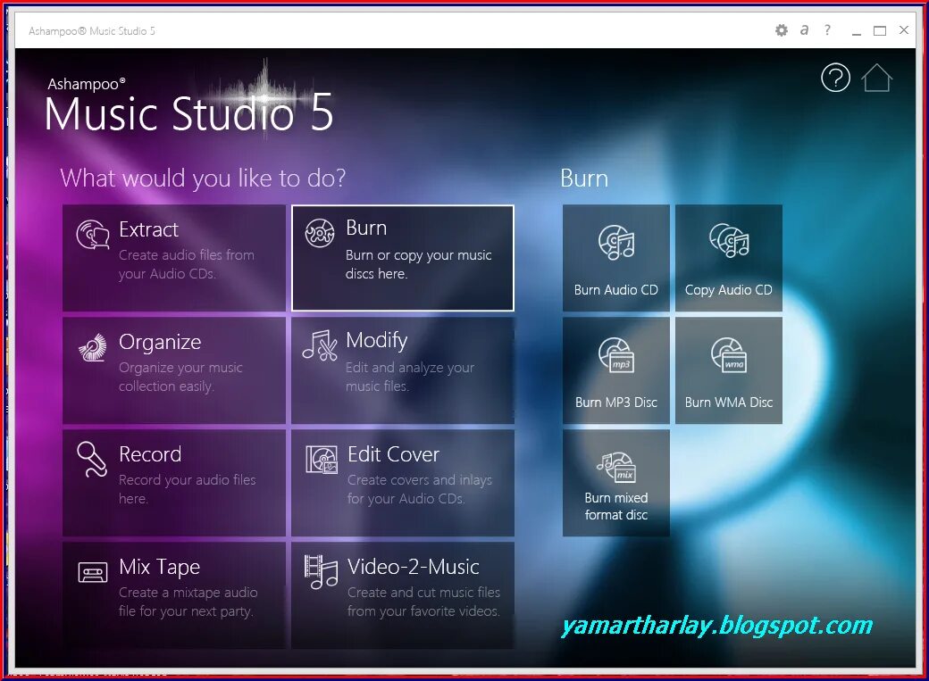The width and height of the screenshot is (929, 681).
Task: Click the title bar question mark
Action: click(827, 29)
